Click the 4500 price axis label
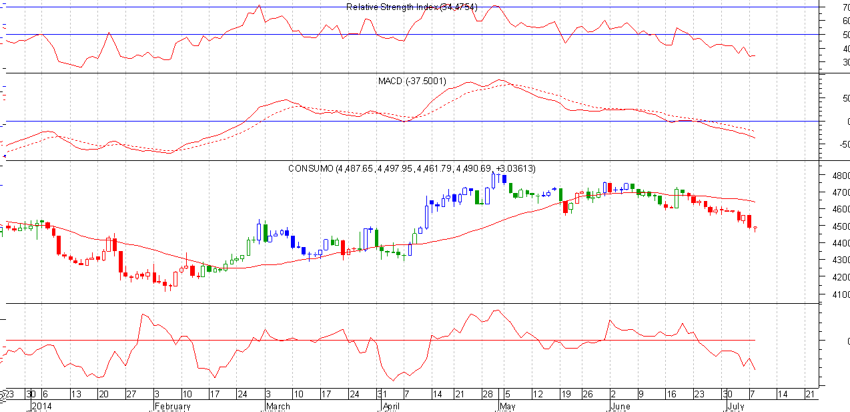The height and width of the screenshot is (412, 850). pos(840,226)
